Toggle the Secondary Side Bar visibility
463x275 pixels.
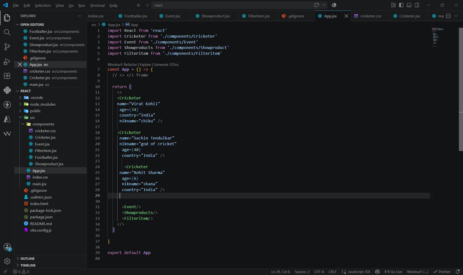pyautogui.click(x=417, y=5)
